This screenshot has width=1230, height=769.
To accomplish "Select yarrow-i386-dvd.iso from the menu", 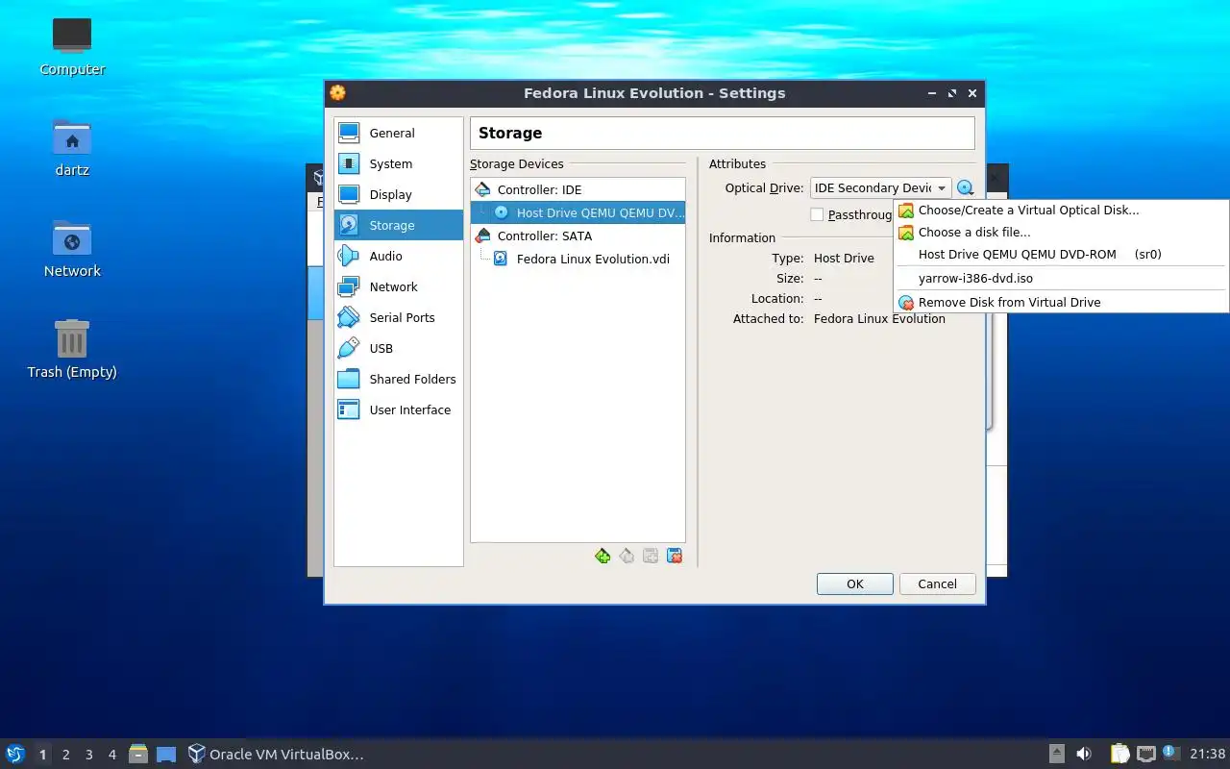I will click(1062, 278).
